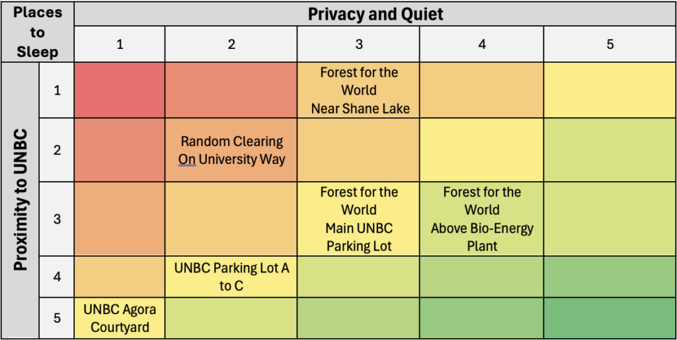Select the darkest green cell at privacy 5, proximity 5
Viewport: 677px width, 340px height.
pos(610,318)
